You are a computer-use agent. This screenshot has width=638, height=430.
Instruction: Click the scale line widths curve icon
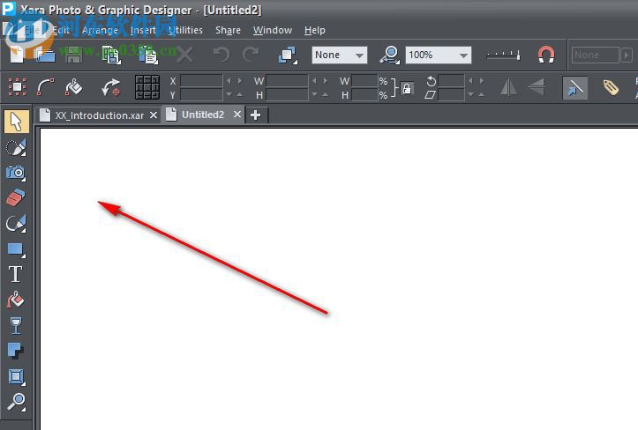(x=45, y=87)
